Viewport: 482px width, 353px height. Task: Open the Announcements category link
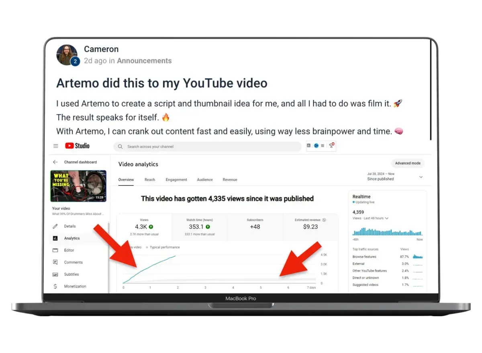pos(144,61)
